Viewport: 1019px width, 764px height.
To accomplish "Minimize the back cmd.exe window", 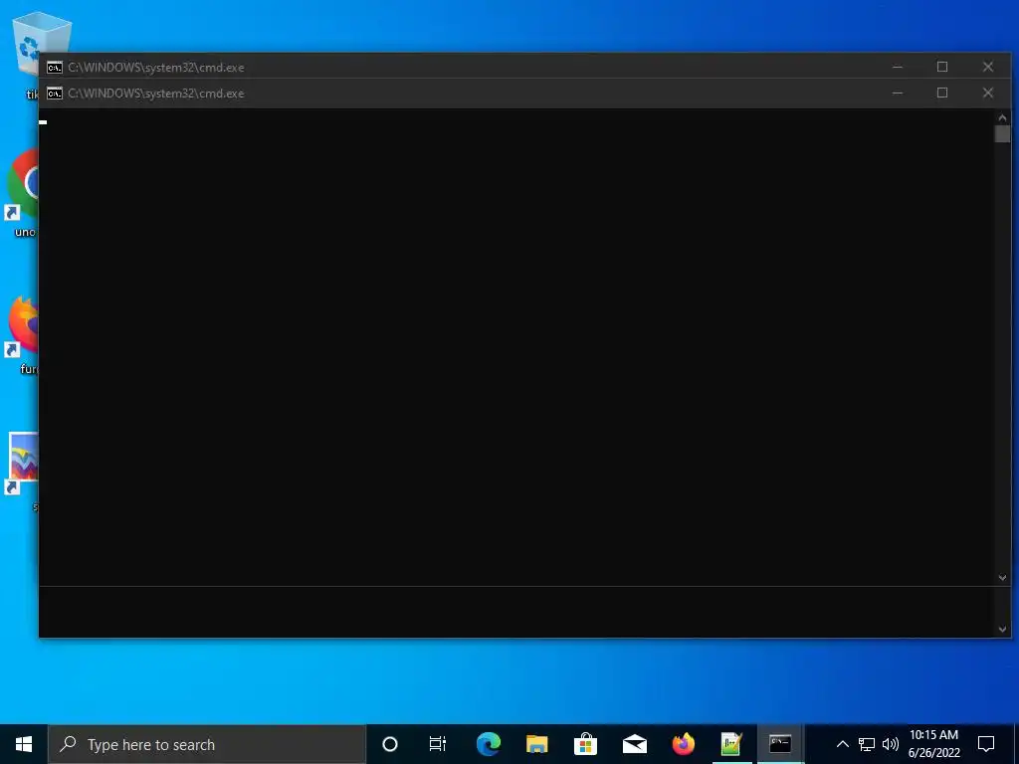I will pyautogui.click(x=898, y=67).
